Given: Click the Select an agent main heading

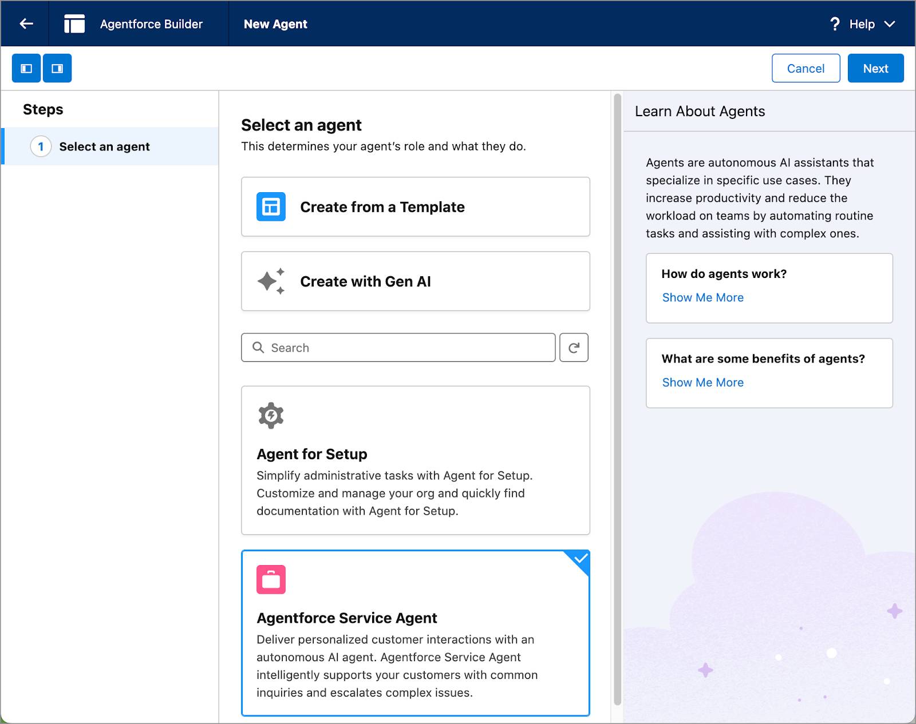Looking at the screenshot, I should [x=301, y=125].
